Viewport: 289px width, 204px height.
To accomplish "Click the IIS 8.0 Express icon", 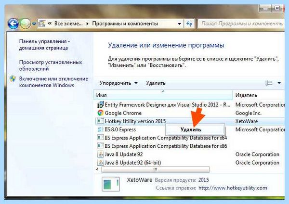I will click(101, 129).
